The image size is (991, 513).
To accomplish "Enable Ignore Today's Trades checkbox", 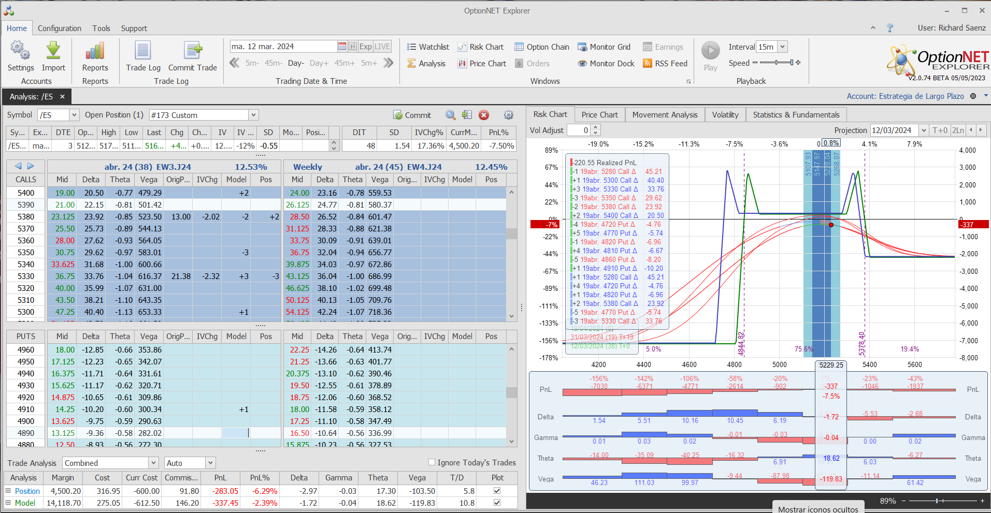I will (432, 462).
